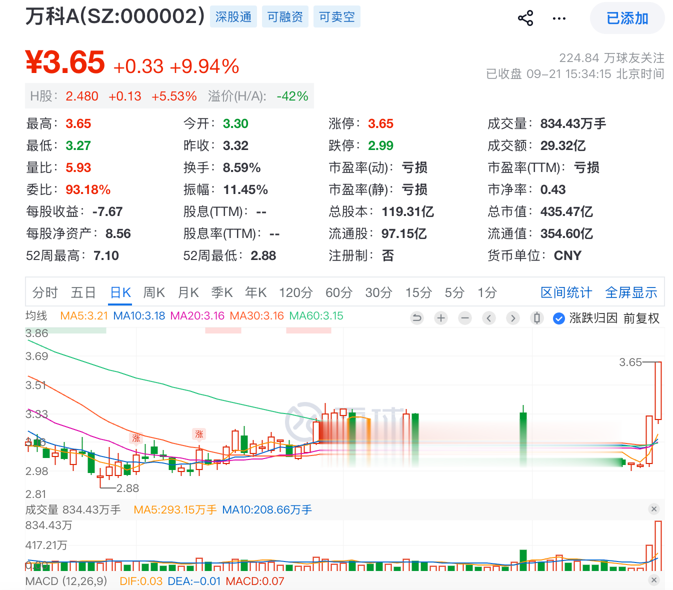The image size is (673, 590).
Task: Select the 周K chart tab
Action: coord(154,292)
